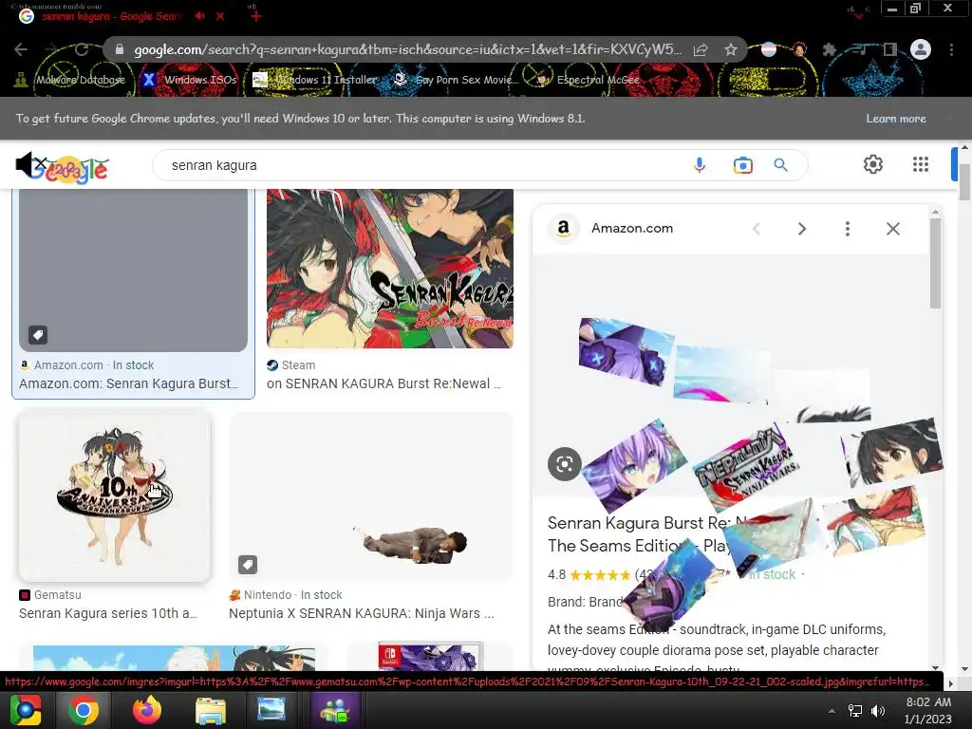
Task: Bookmark this page with the star icon
Action: tap(731, 49)
